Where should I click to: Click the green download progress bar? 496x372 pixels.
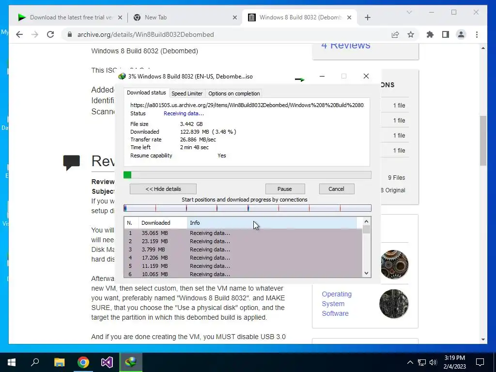point(248,175)
